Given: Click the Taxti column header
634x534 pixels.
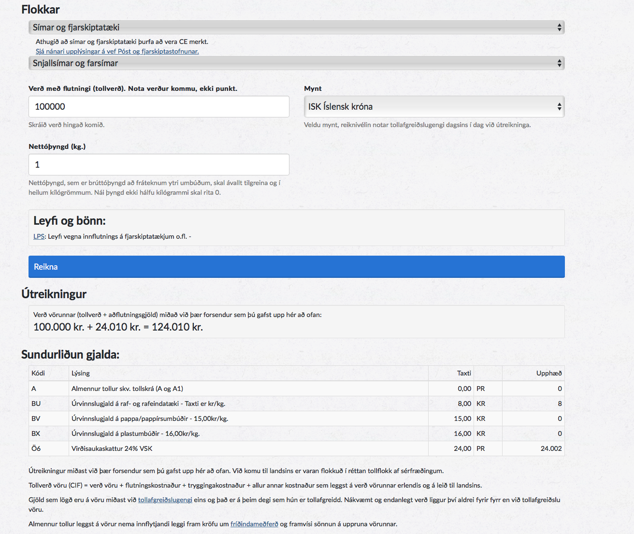Looking at the screenshot, I should pos(463,373).
